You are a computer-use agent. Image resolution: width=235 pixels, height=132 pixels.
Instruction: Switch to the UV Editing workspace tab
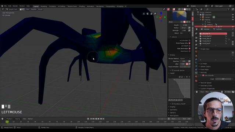[x=62, y=6]
